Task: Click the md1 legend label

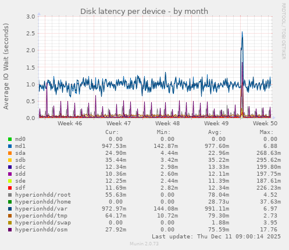Action: (x=20, y=146)
